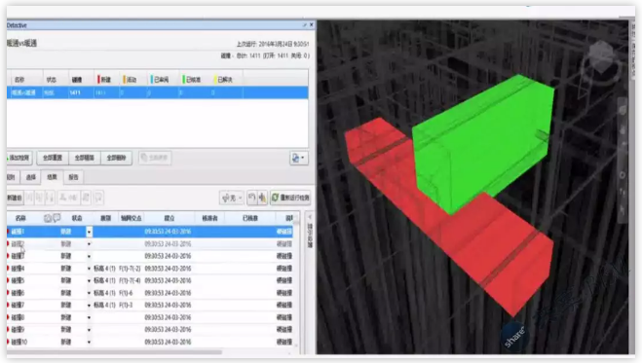This screenshot has height=363, width=642.
Task: Select the 碰撞2 result row
Action: [x=150, y=244]
